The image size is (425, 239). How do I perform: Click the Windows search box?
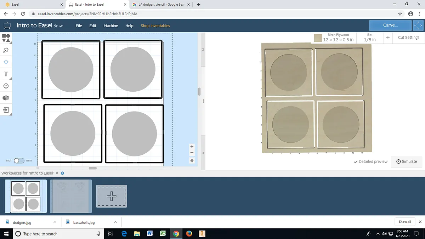coord(58,234)
